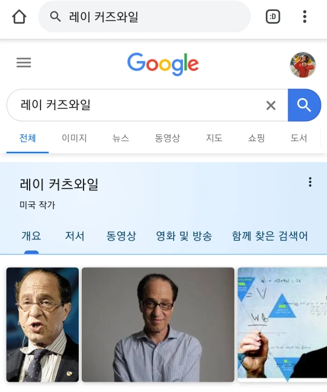Viewport: 327px width, 392px height.
Task: Open knowledge panel three-dot options
Action: (x=310, y=182)
